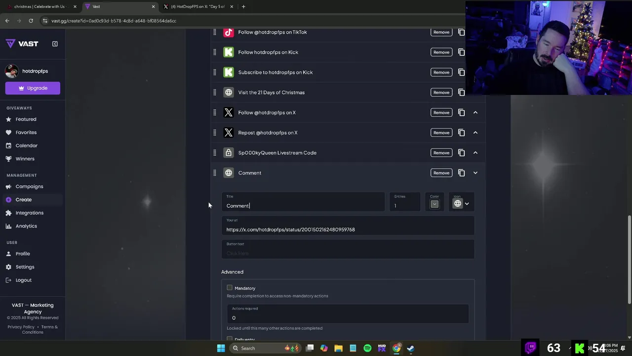Click the TikTok icon on Follow row

[228, 32]
